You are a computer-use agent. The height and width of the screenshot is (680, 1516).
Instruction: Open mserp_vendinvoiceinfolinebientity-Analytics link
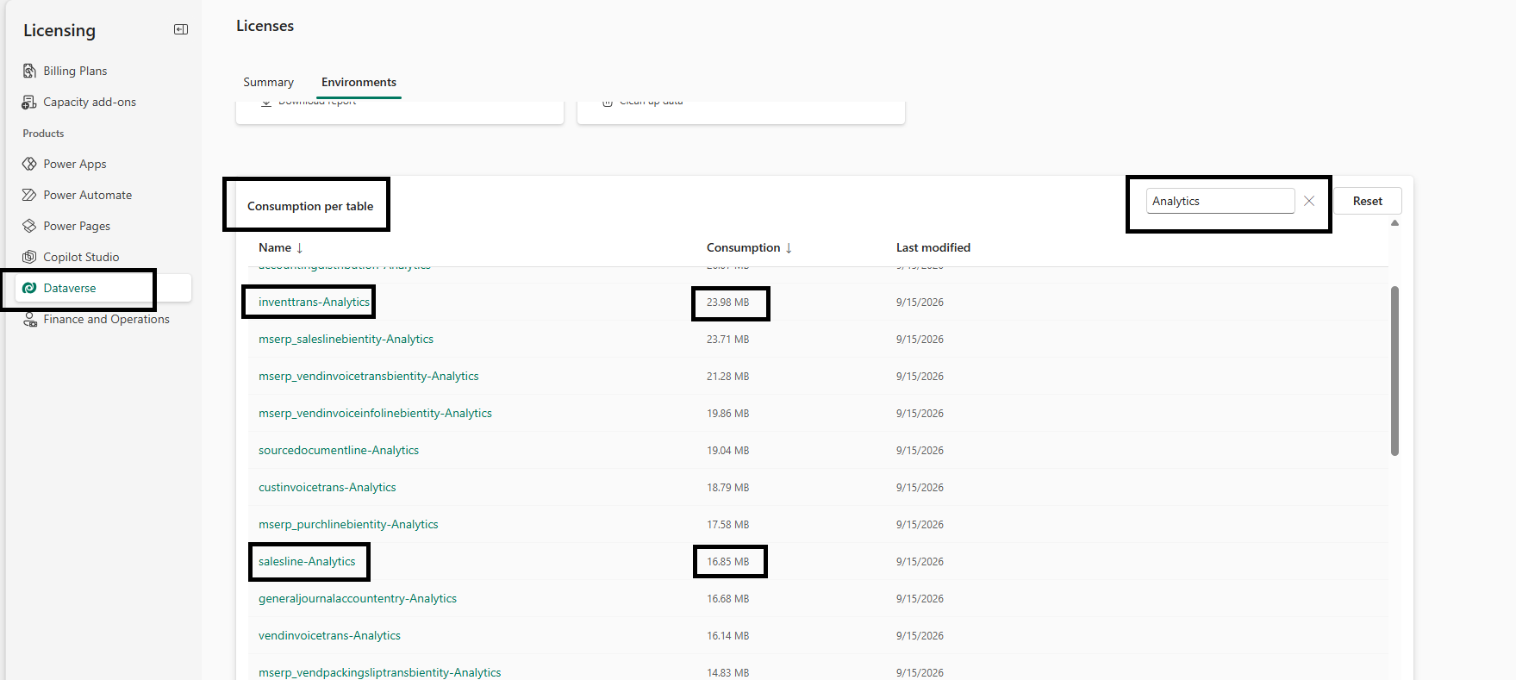click(375, 413)
